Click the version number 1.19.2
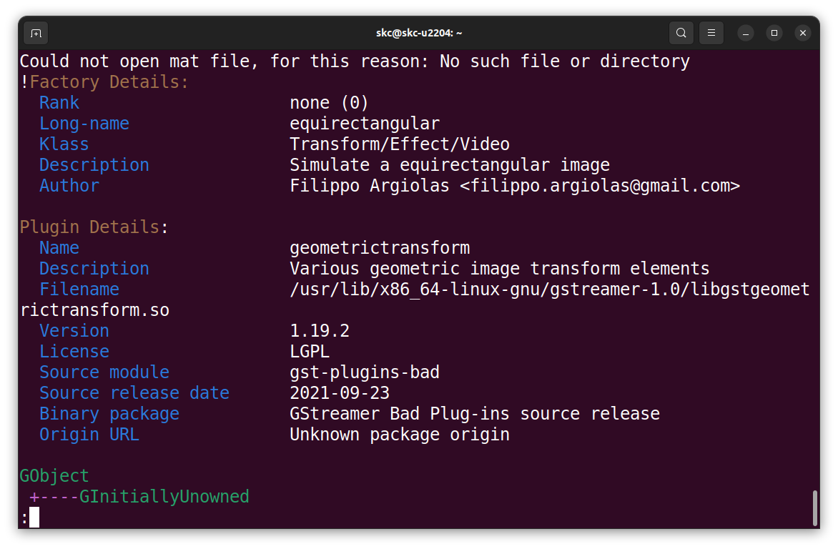 320,331
